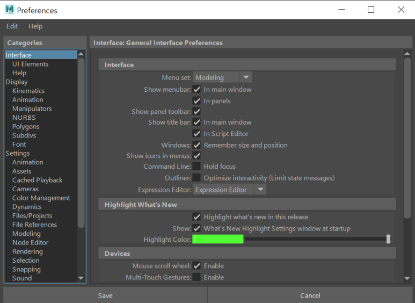415x303 pixels.
Task: Select UI Elements in Categories list
Action: (x=30, y=64)
